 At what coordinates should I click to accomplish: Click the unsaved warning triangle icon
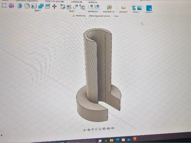(74, 16)
